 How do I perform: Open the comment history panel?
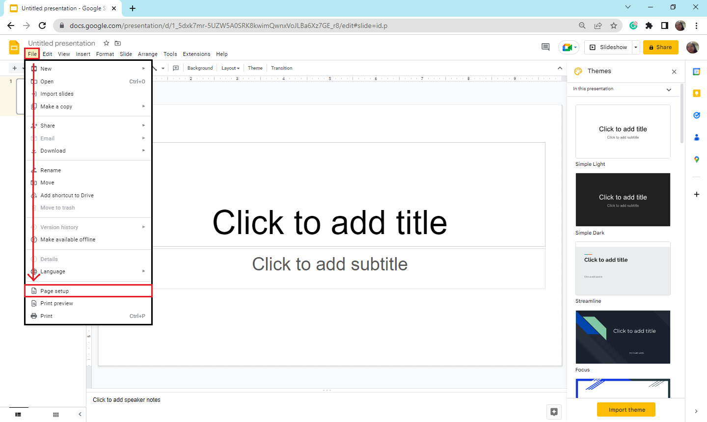click(x=545, y=47)
